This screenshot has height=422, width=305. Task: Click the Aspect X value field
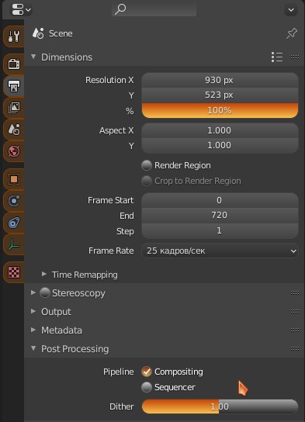[x=220, y=130]
